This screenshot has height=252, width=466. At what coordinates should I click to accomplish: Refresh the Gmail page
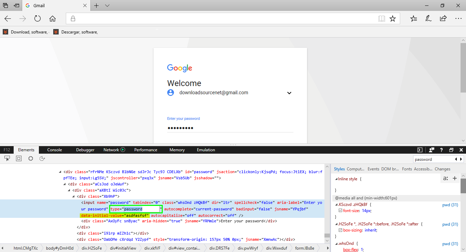pos(38,18)
